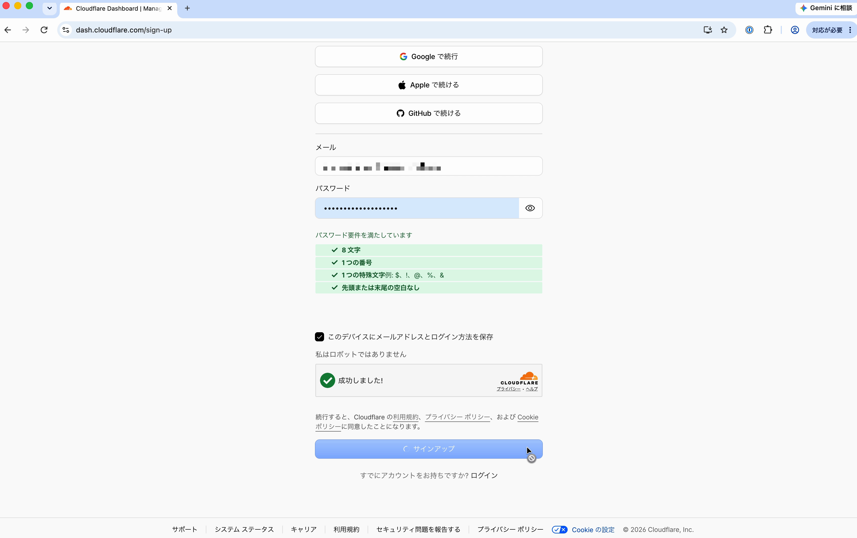Open footer サポート link
Image resolution: width=857 pixels, height=538 pixels.
[185, 529]
